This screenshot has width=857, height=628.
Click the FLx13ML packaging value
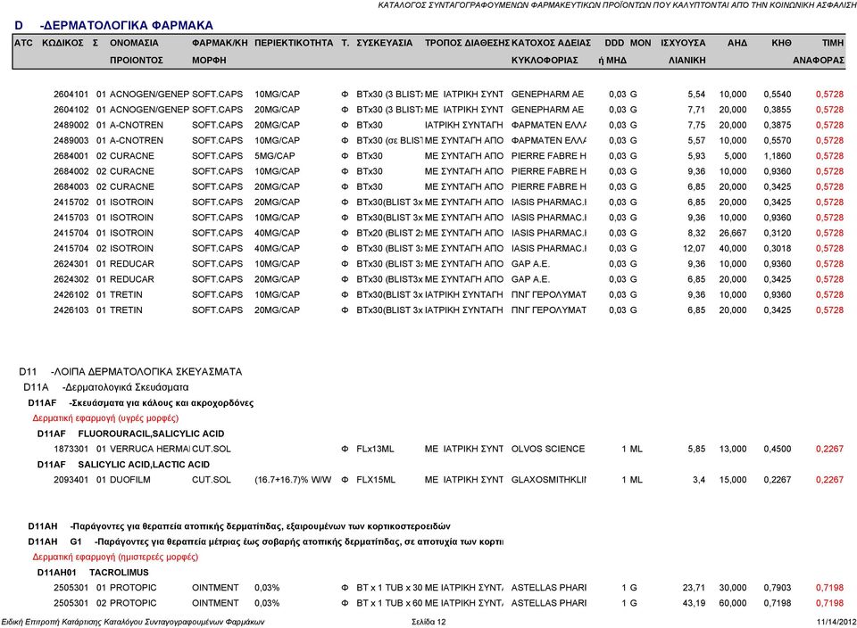(x=375, y=449)
